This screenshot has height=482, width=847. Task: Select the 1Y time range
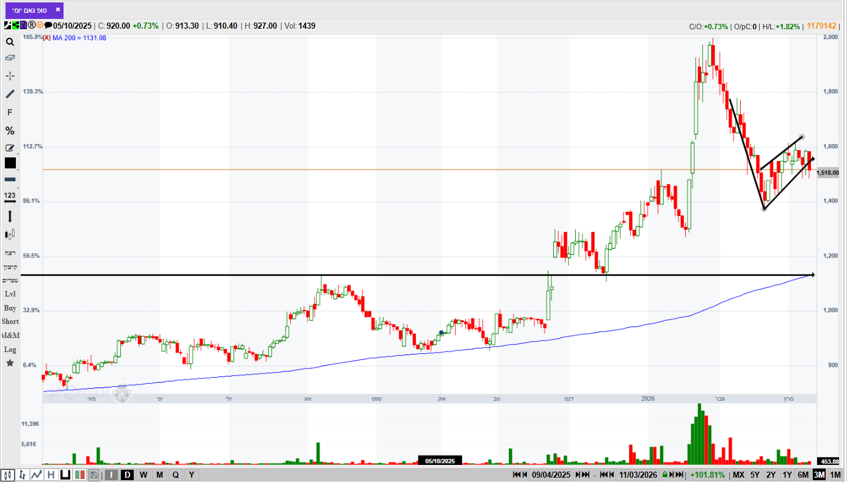point(787,475)
